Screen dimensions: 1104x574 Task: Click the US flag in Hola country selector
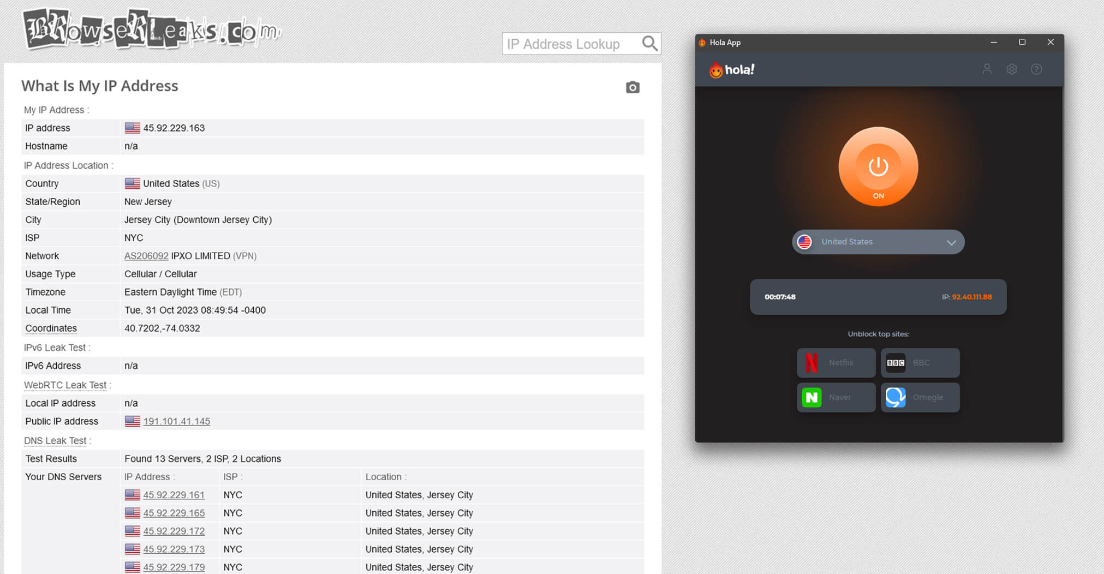(804, 242)
